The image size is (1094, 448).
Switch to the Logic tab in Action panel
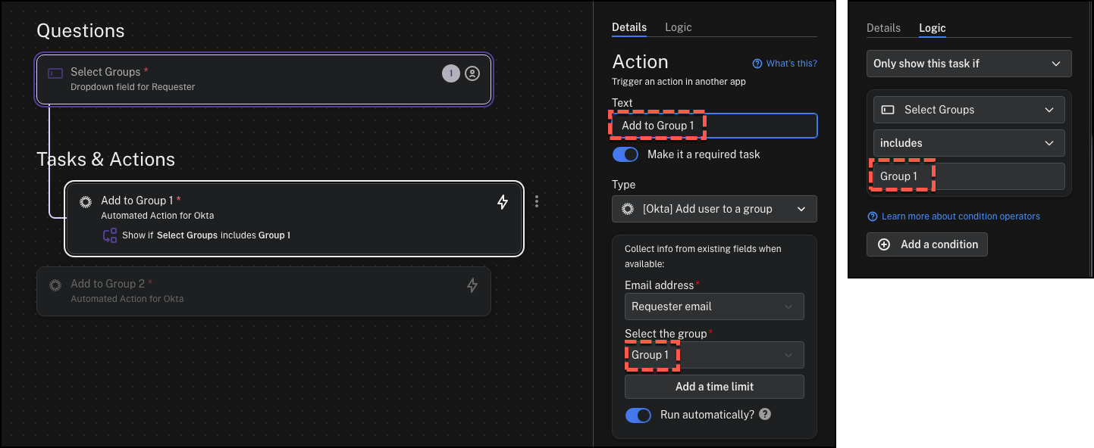[x=678, y=27]
